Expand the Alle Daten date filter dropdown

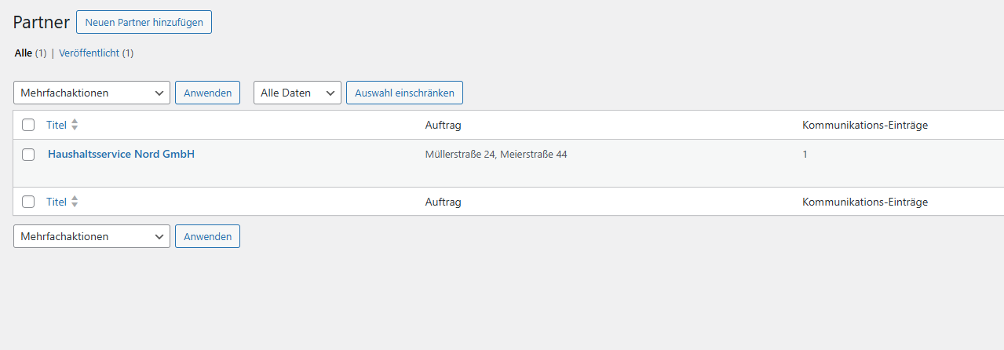pyautogui.click(x=298, y=93)
